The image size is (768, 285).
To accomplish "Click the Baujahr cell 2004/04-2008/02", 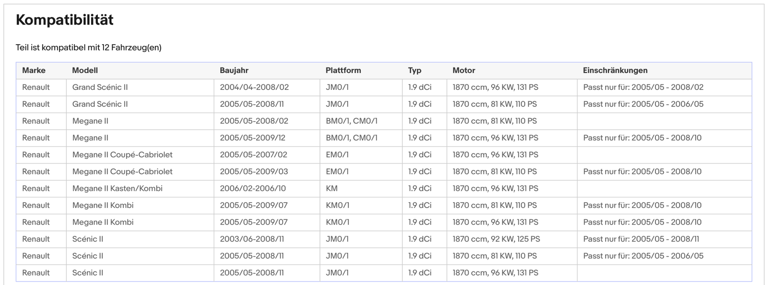I will 254,88.
